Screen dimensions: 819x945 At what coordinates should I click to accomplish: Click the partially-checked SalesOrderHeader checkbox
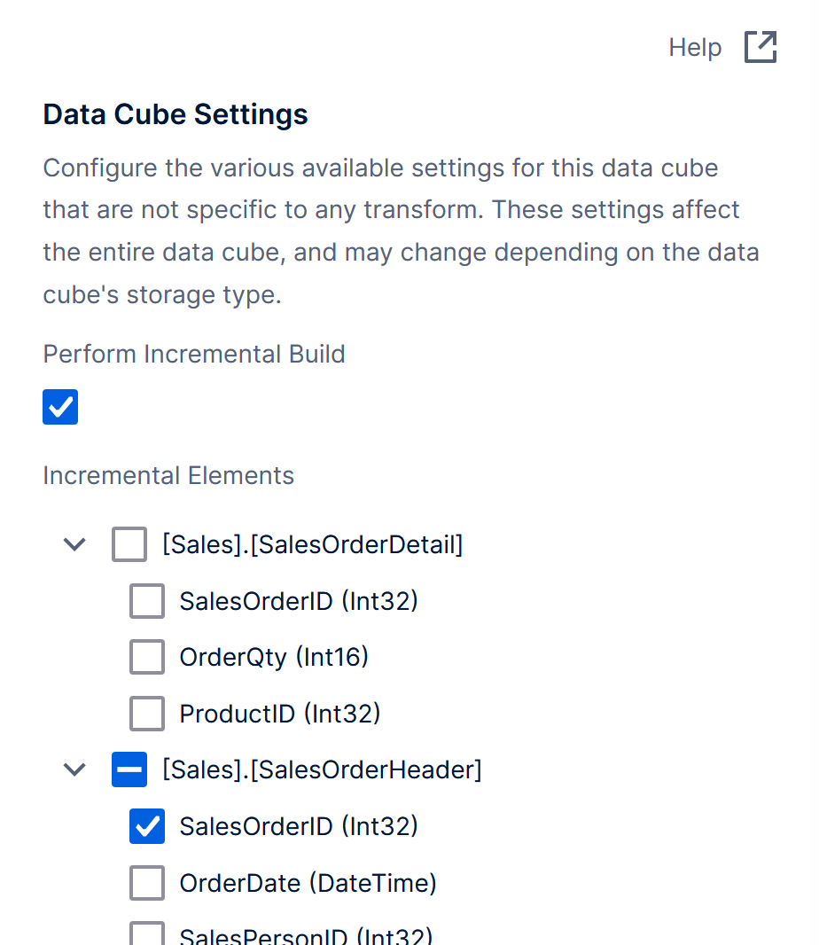[x=129, y=769]
